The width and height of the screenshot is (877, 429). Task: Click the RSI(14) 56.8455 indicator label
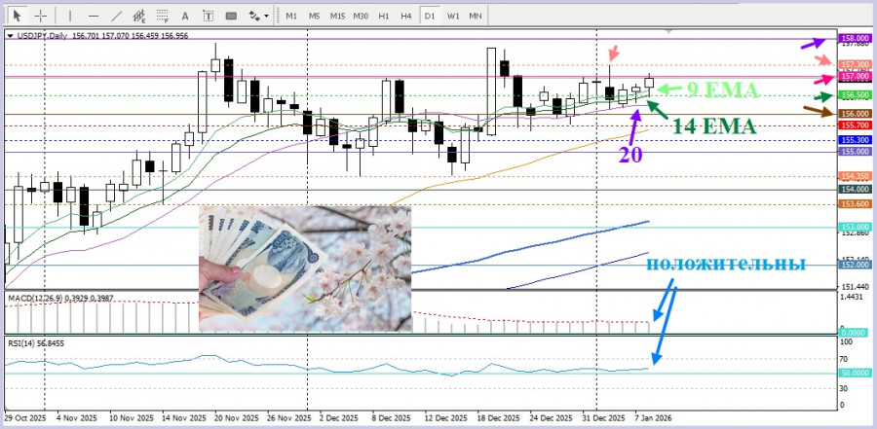point(36,343)
